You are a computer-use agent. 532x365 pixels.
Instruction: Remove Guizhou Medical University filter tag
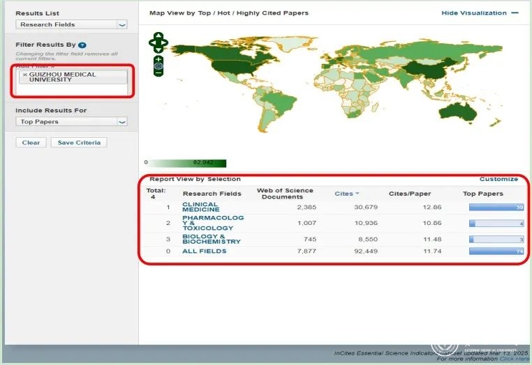pos(24,75)
